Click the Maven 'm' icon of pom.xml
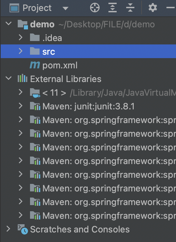The width and height of the screenshot is (176, 242). pos(35,65)
